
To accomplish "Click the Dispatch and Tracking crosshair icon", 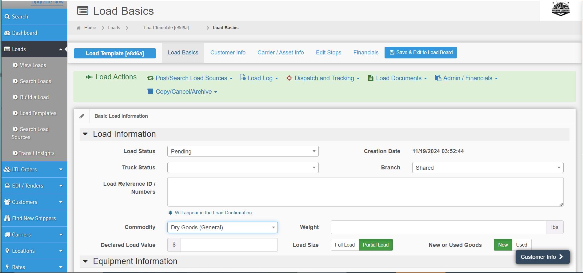I will [x=289, y=78].
